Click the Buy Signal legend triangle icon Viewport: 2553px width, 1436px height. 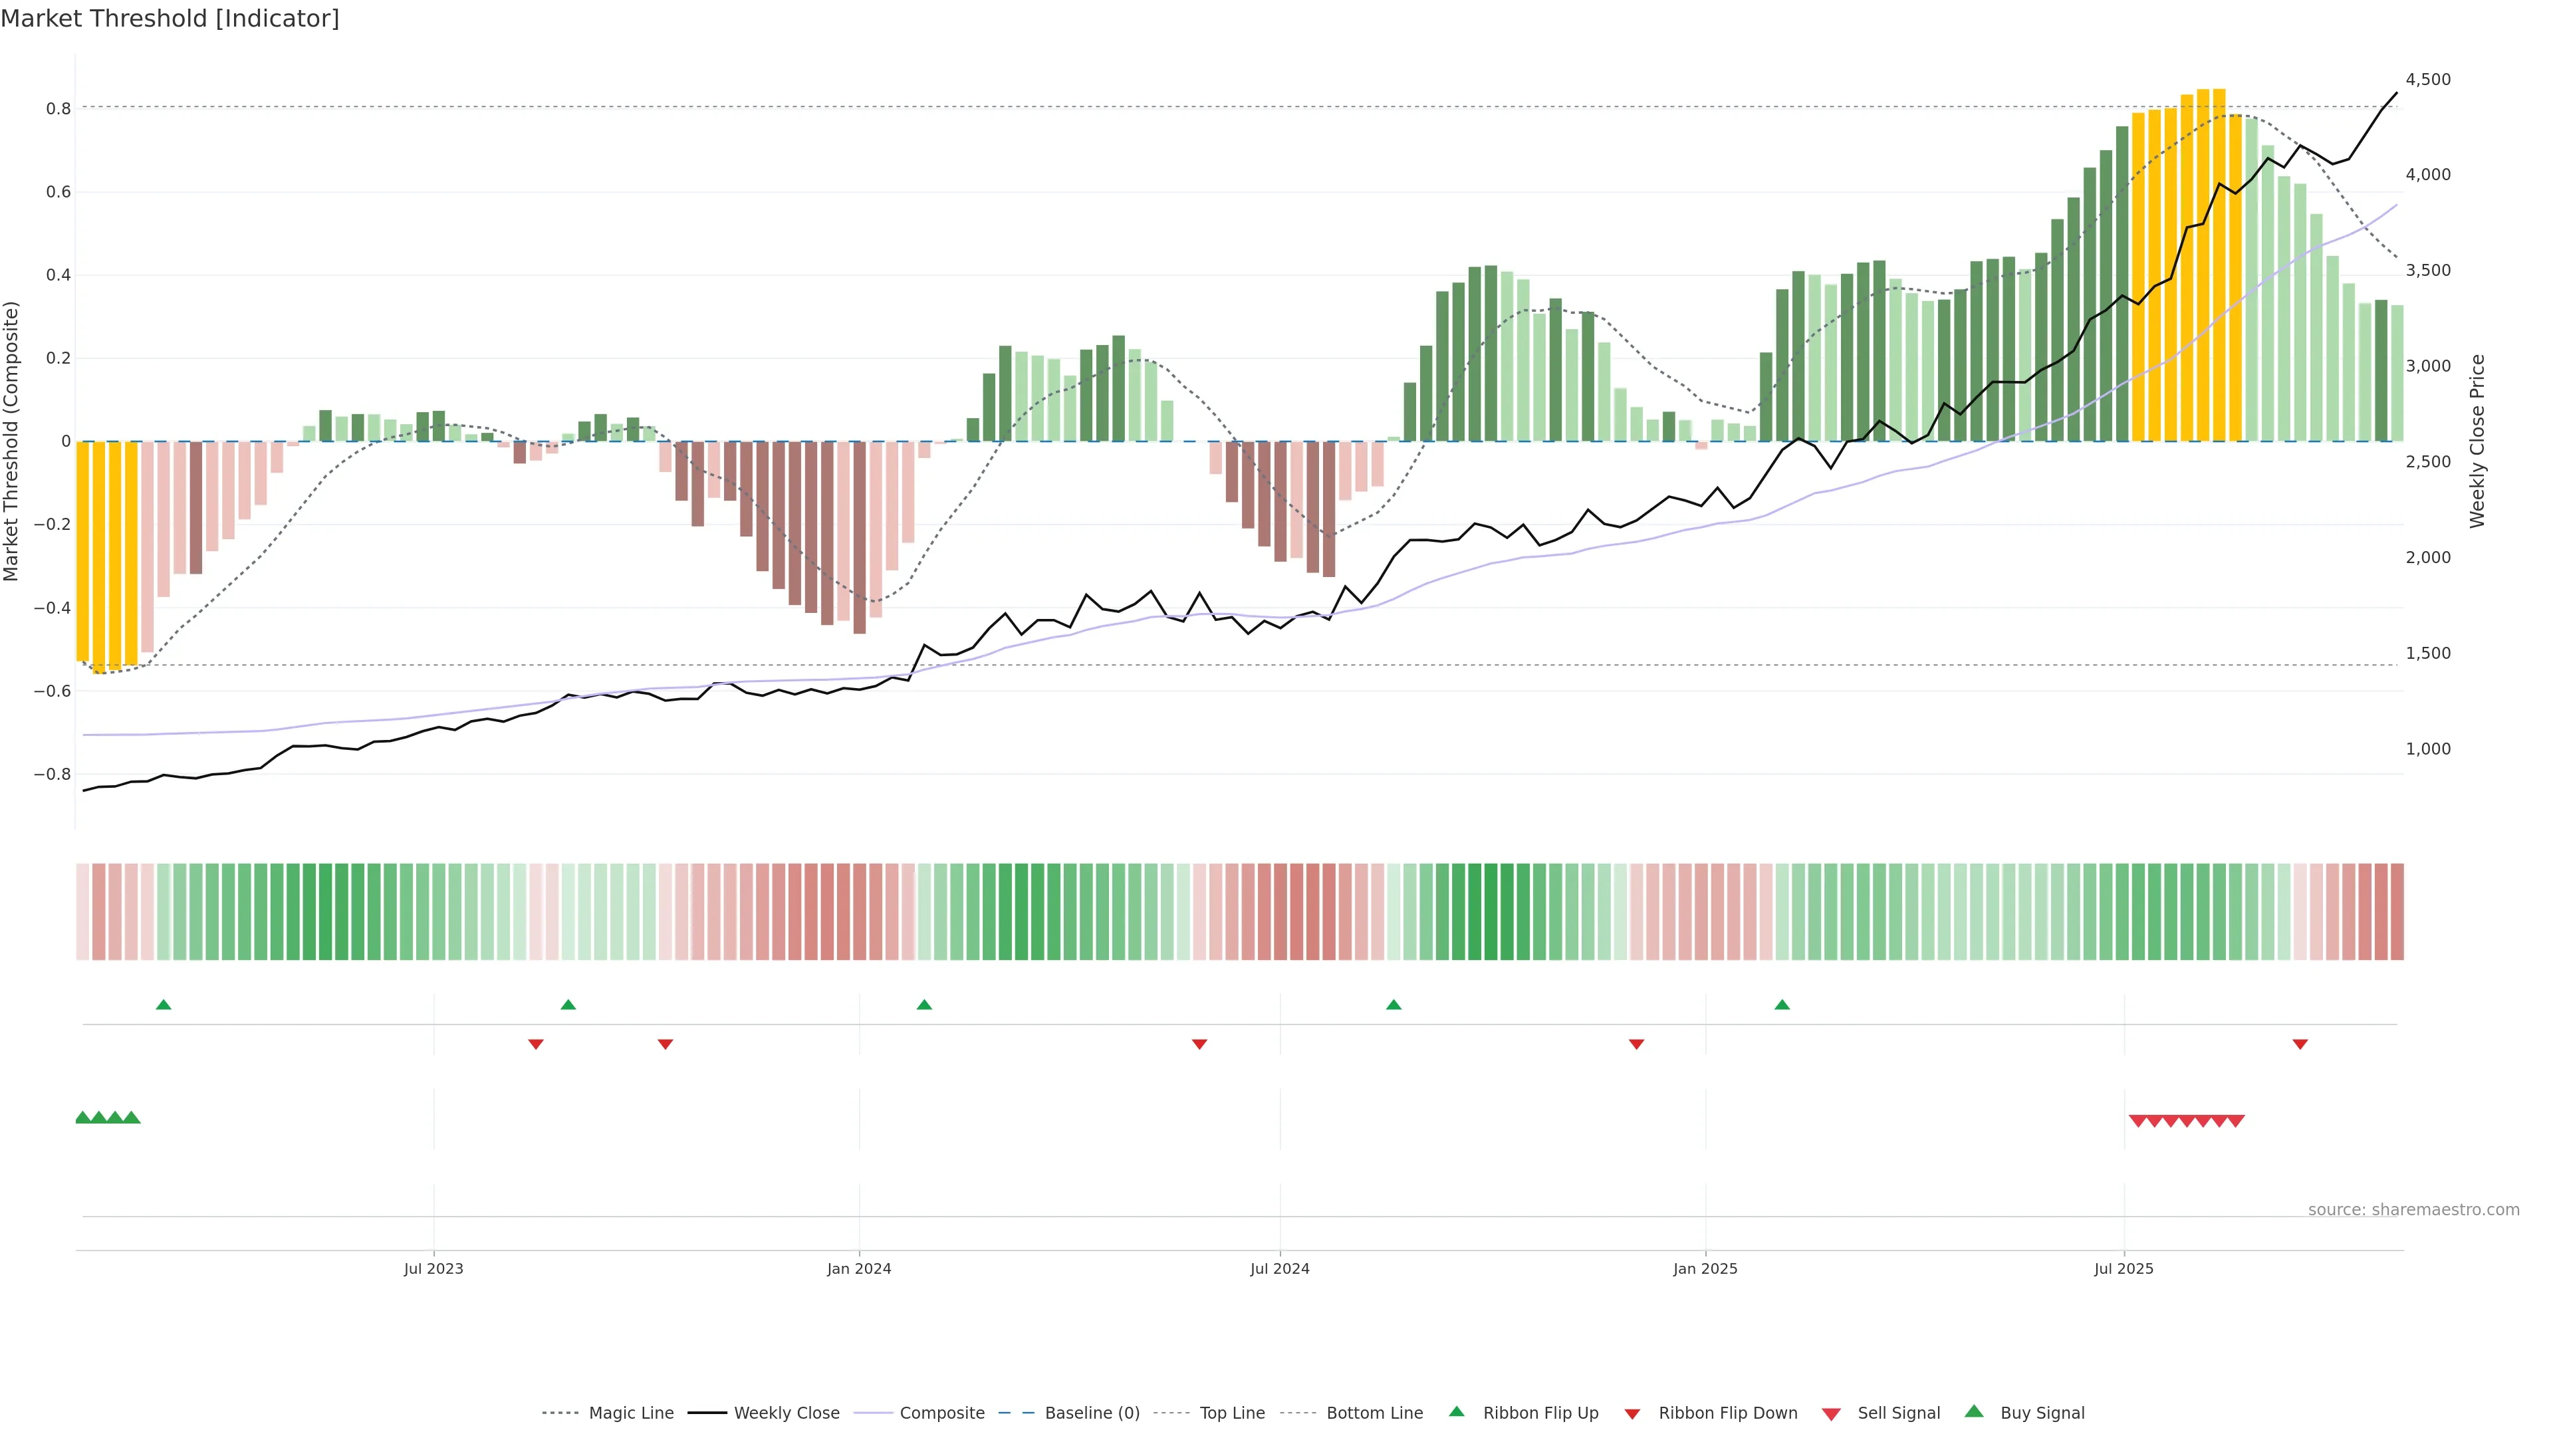(1973, 1411)
